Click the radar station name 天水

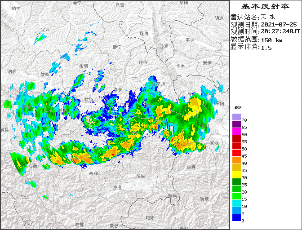tap(268, 17)
